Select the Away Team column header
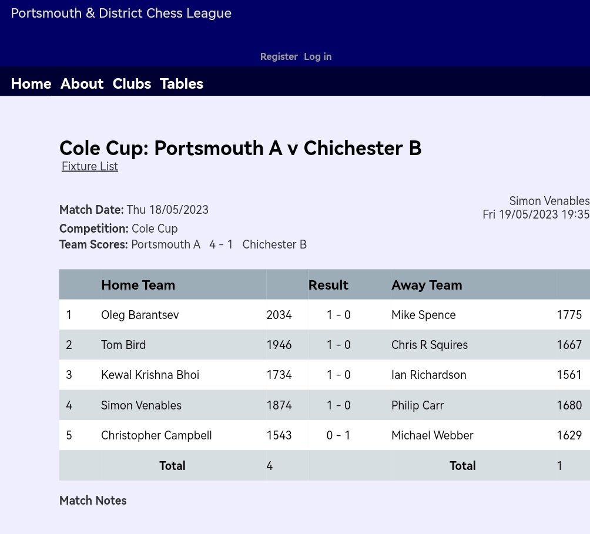This screenshot has width=590, height=534. pos(427,285)
